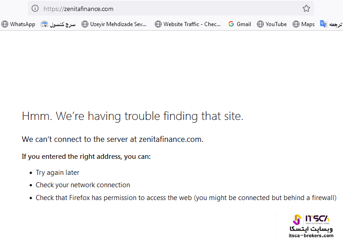This screenshot has width=343, height=244.
Task: Click the Google Translate icon in bookmarks bar
Action: tap(324, 24)
